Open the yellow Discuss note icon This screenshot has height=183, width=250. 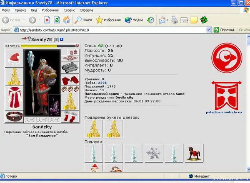click(194, 20)
